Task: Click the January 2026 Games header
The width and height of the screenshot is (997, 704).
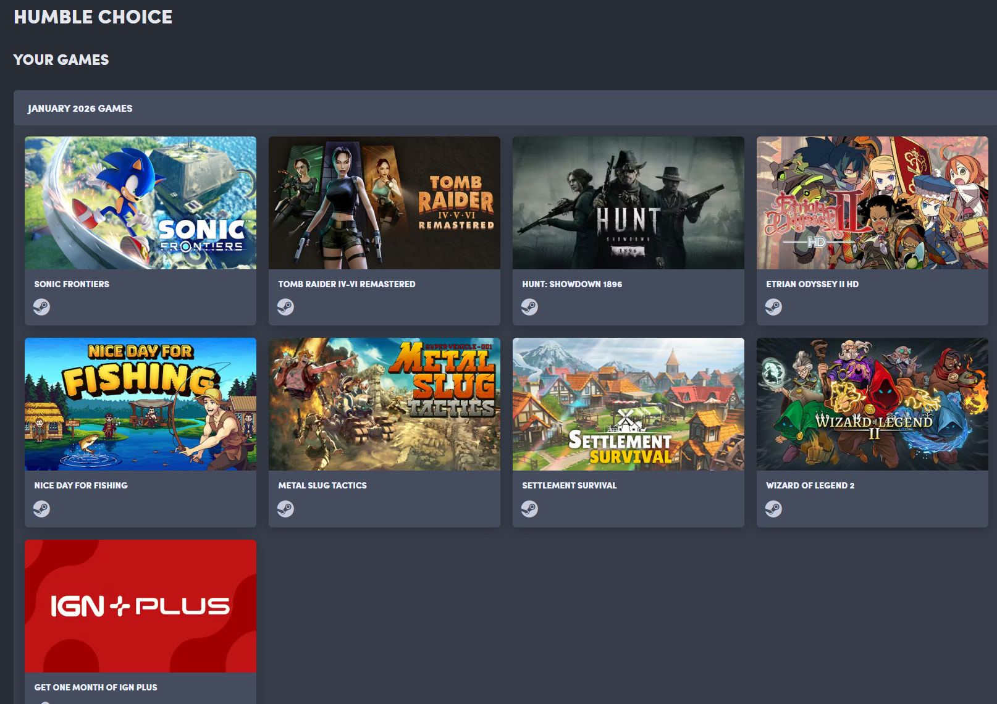Action: (80, 108)
